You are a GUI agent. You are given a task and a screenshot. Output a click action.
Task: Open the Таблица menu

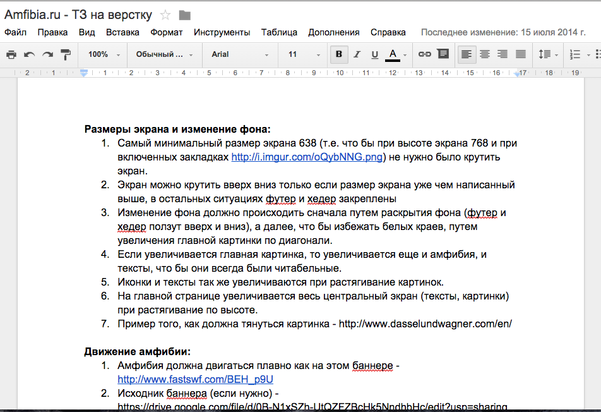(279, 32)
